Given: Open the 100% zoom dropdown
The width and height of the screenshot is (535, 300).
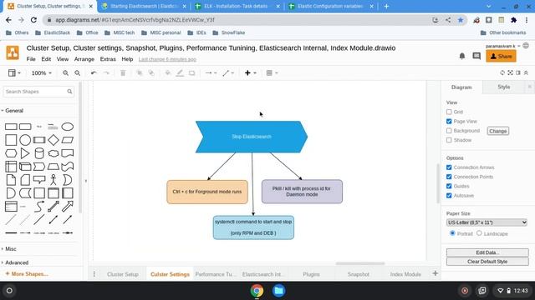Looking at the screenshot, I should click(x=42, y=73).
